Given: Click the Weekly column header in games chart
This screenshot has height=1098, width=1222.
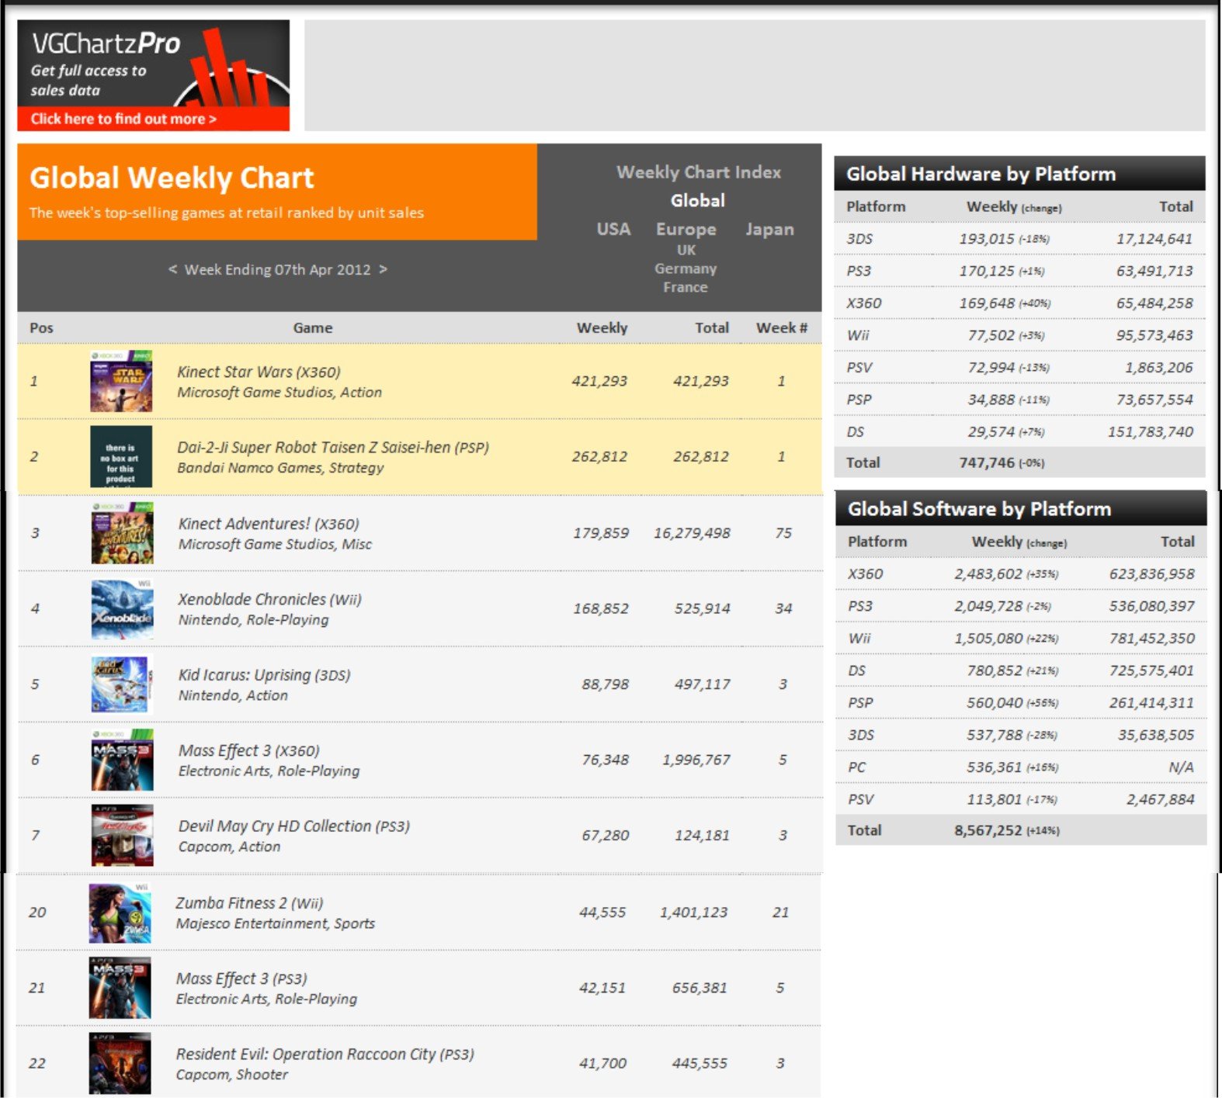Looking at the screenshot, I should [602, 327].
